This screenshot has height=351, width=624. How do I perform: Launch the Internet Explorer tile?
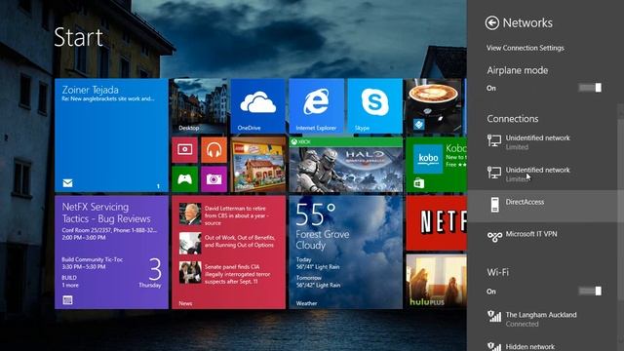(316, 106)
